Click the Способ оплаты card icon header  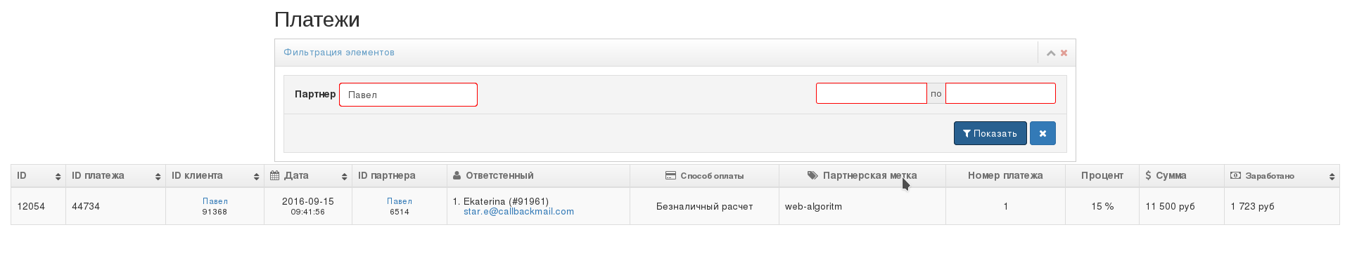click(x=670, y=175)
